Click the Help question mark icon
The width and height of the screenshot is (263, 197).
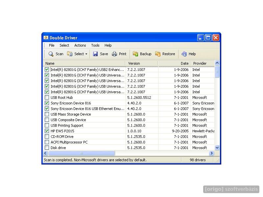click(184, 54)
